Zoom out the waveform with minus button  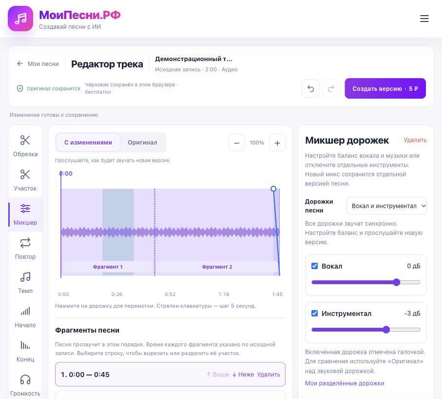click(x=236, y=143)
